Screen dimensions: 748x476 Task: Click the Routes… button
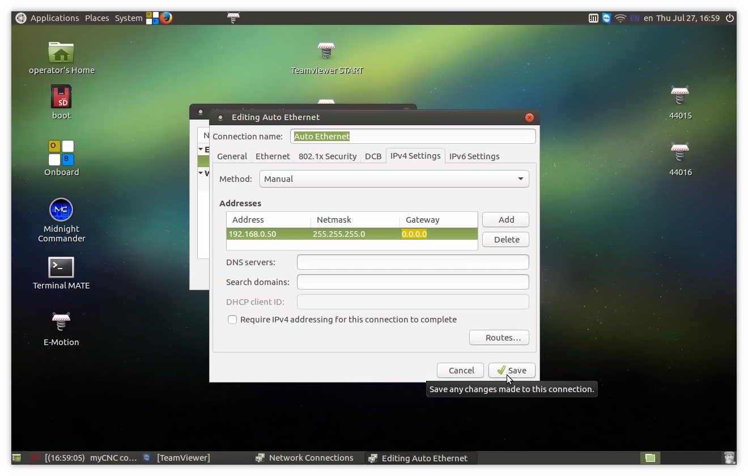pyautogui.click(x=499, y=338)
